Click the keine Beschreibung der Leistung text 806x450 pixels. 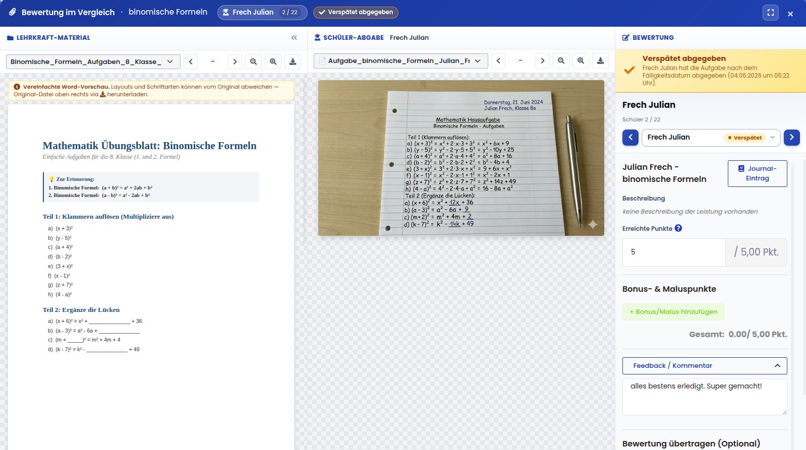[690, 212]
